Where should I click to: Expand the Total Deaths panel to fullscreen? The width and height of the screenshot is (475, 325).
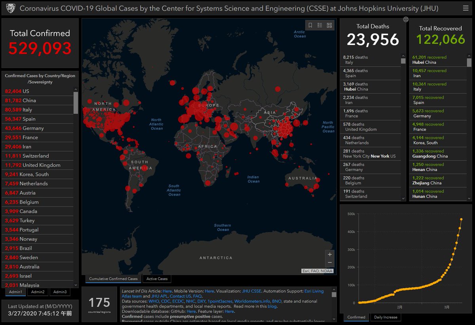pos(406,19)
